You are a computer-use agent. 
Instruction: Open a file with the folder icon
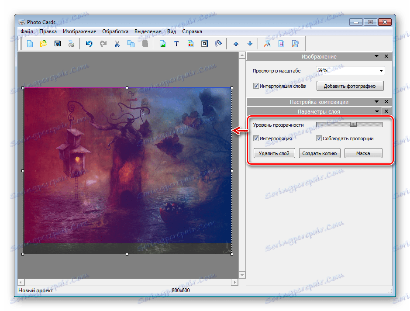[x=44, y=44]
